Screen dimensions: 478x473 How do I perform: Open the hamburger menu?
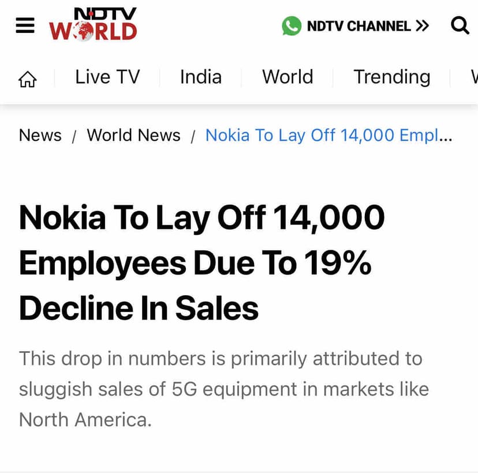[25, 25]
